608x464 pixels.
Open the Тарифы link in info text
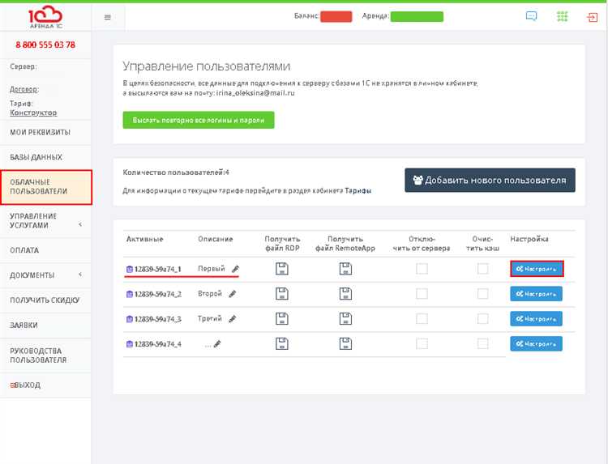tap(358, 191)
